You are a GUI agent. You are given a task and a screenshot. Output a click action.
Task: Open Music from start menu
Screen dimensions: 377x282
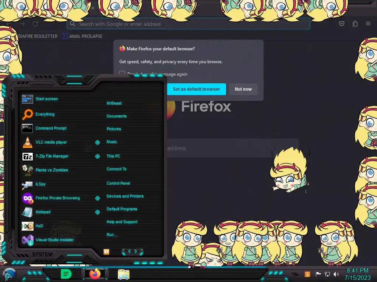[x=112, y=142]
